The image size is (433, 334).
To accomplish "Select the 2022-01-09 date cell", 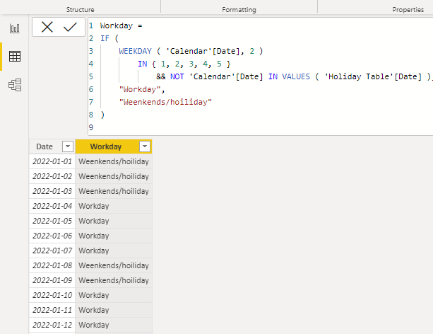I will [52, 280].
